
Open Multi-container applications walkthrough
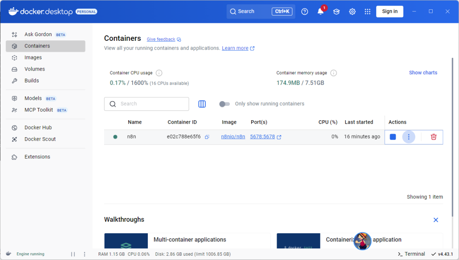pyautogui.click(x=187, y=241)
